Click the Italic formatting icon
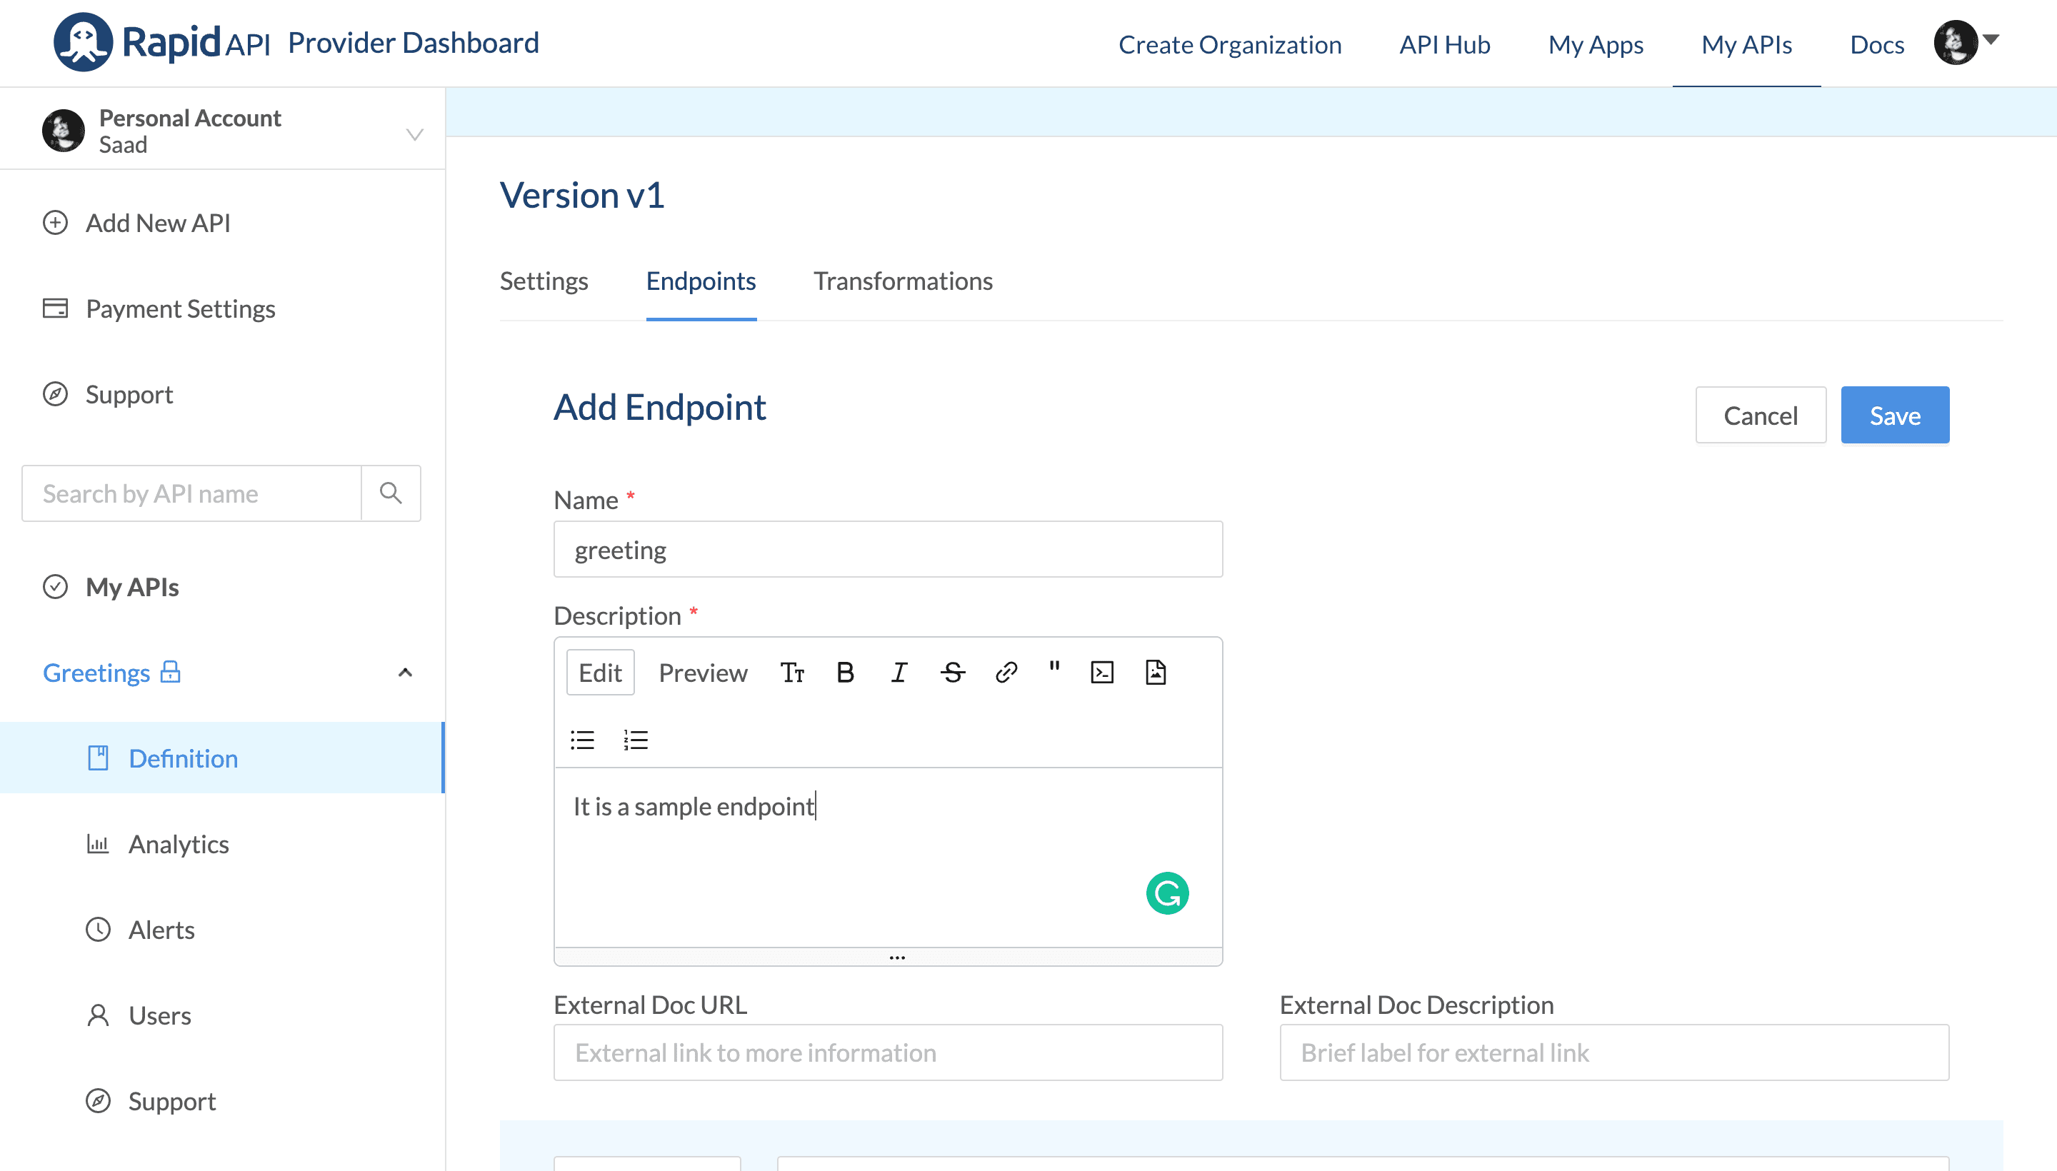The width and height of the screenshot is (2057, 1171). (901, 673)
